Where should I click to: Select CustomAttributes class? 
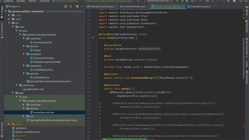(x=42, y=58)
